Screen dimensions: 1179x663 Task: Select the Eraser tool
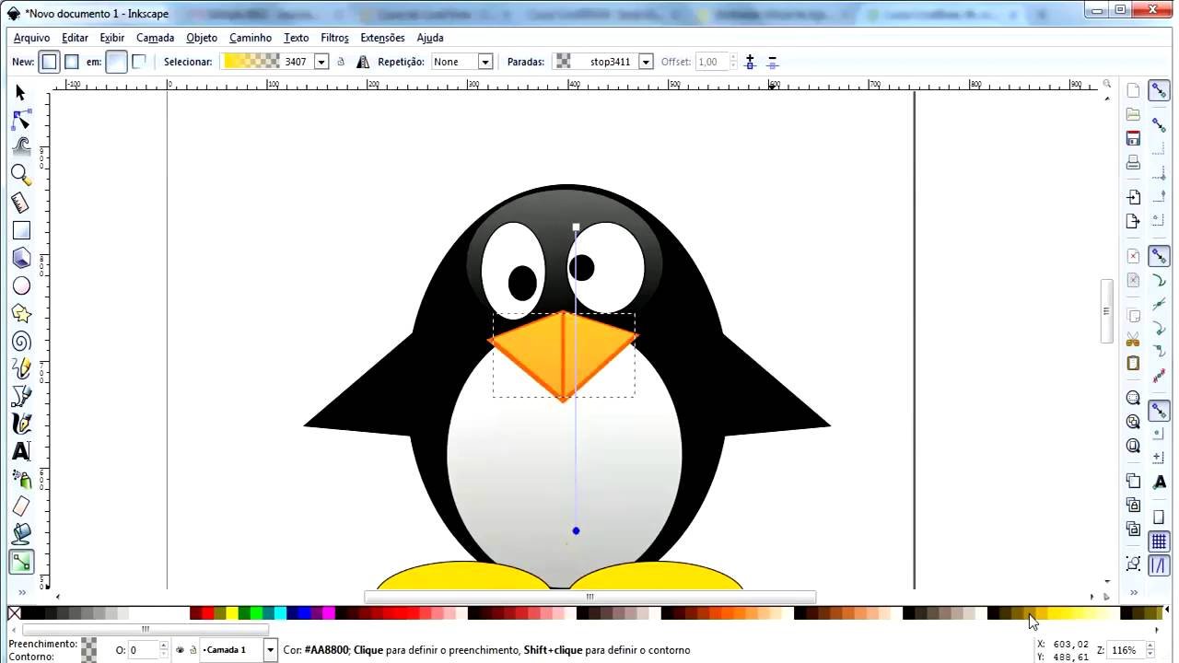[x=20, y=506]
